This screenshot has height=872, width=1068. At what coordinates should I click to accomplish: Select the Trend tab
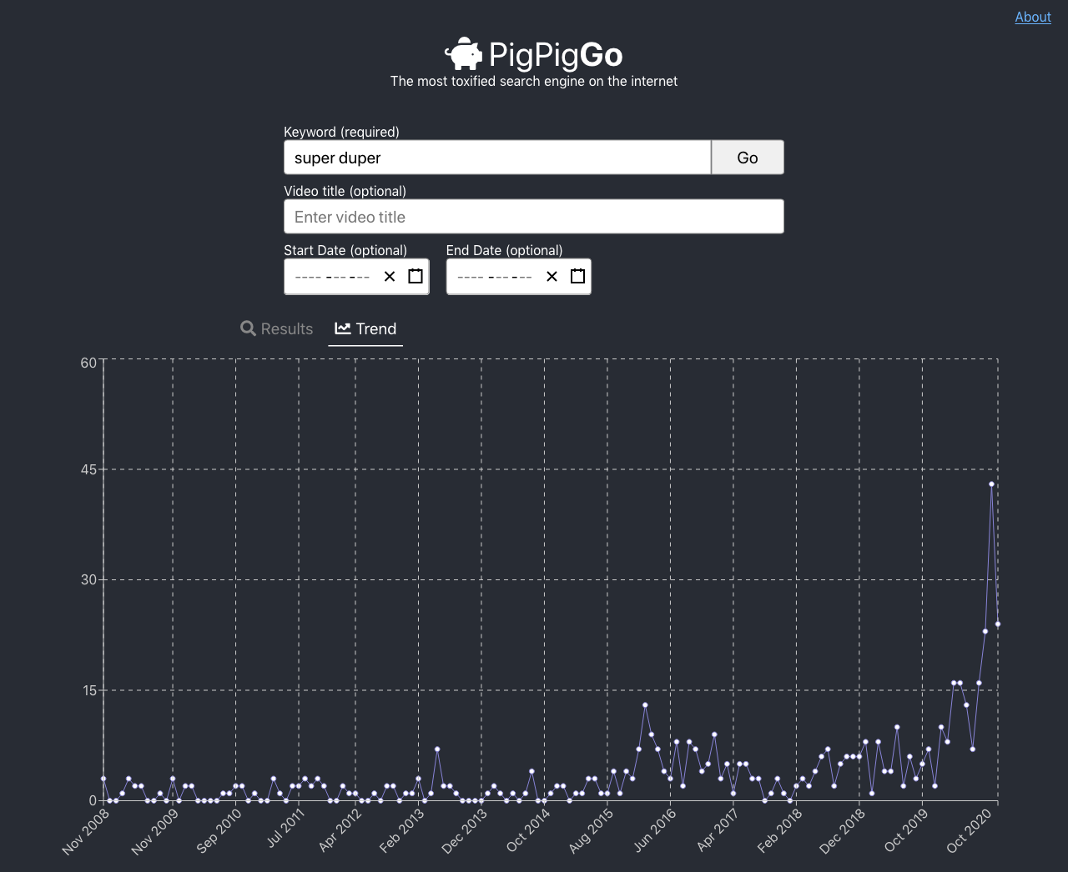click(365, 328)
